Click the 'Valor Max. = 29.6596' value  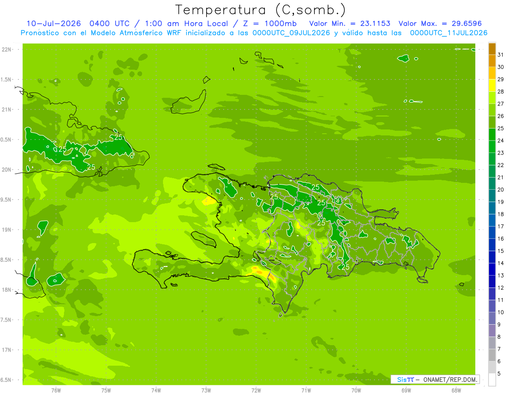[440, 23]
